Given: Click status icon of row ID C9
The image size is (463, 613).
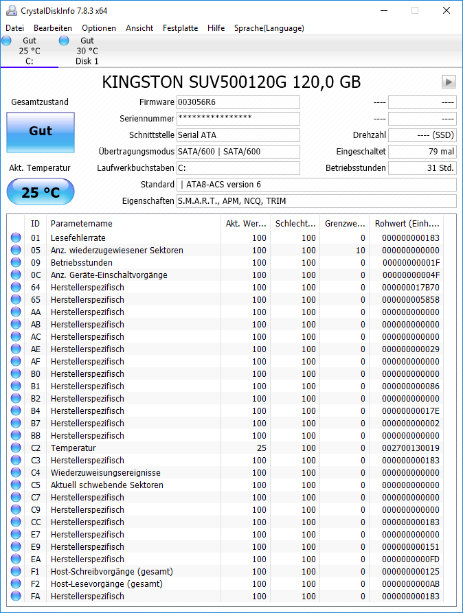Looking at the screenshot, I should point(16,509).
